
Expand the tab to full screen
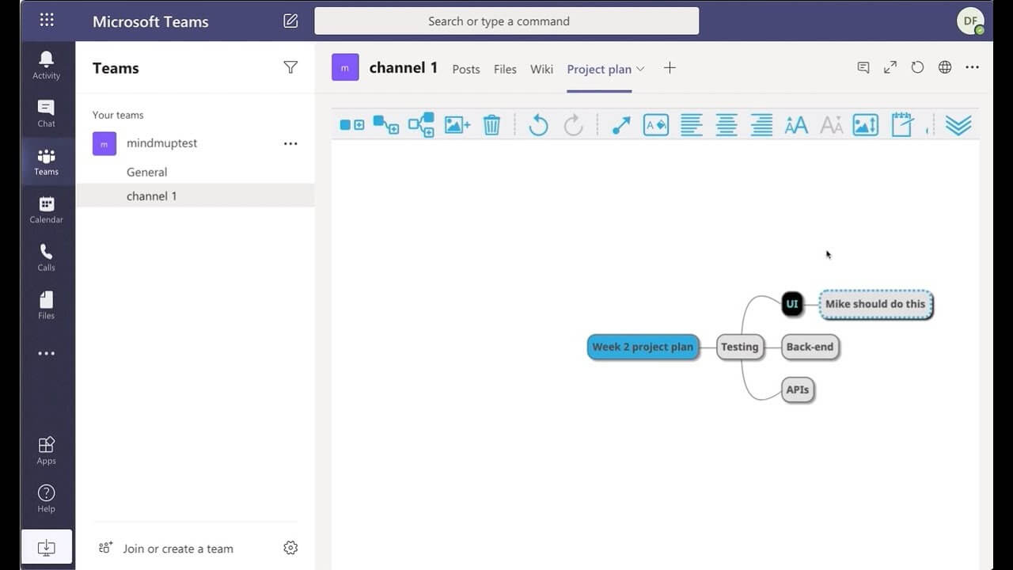coord(890,68)
